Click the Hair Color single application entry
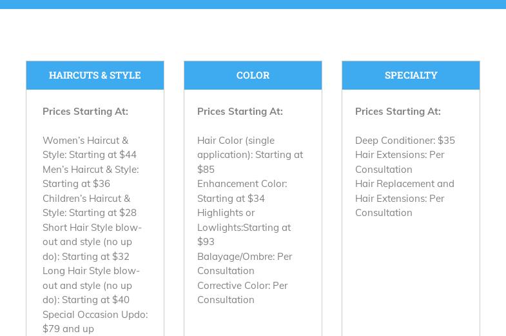 tap(249, 155)
